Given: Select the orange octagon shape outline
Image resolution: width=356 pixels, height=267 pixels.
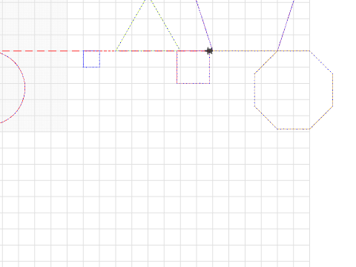Looking at the screenshot, I should point(294,90).
